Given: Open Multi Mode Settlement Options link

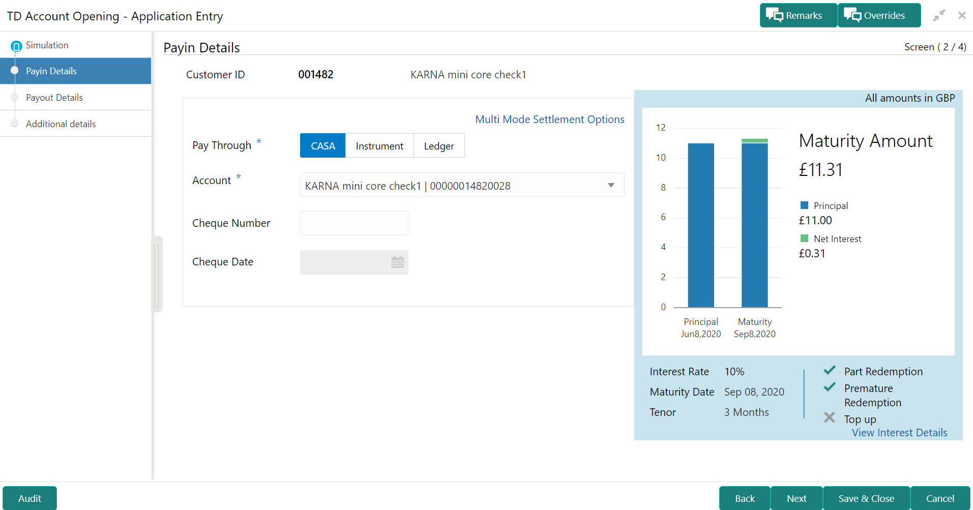Looking at the screenshot, I should click(x=550, y=119).
